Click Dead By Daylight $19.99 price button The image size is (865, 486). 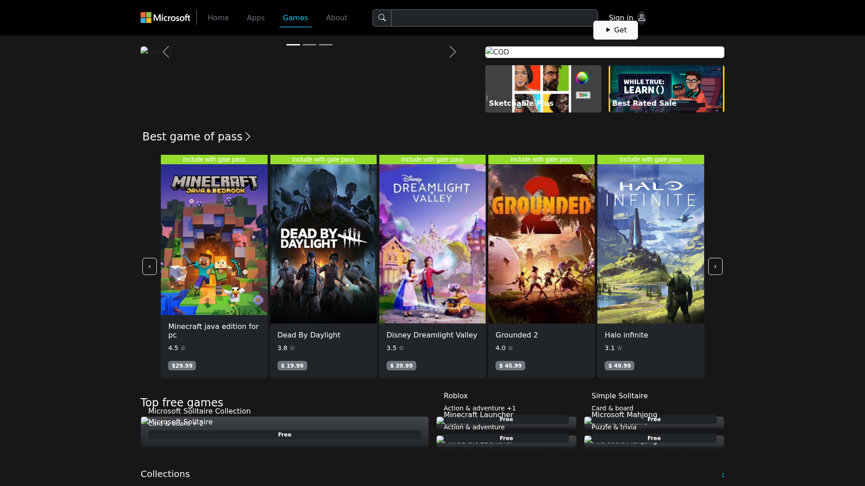coord(292,366)
